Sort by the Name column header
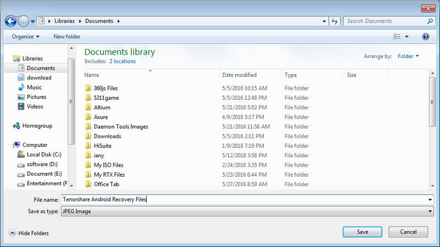 click(92, 75)
